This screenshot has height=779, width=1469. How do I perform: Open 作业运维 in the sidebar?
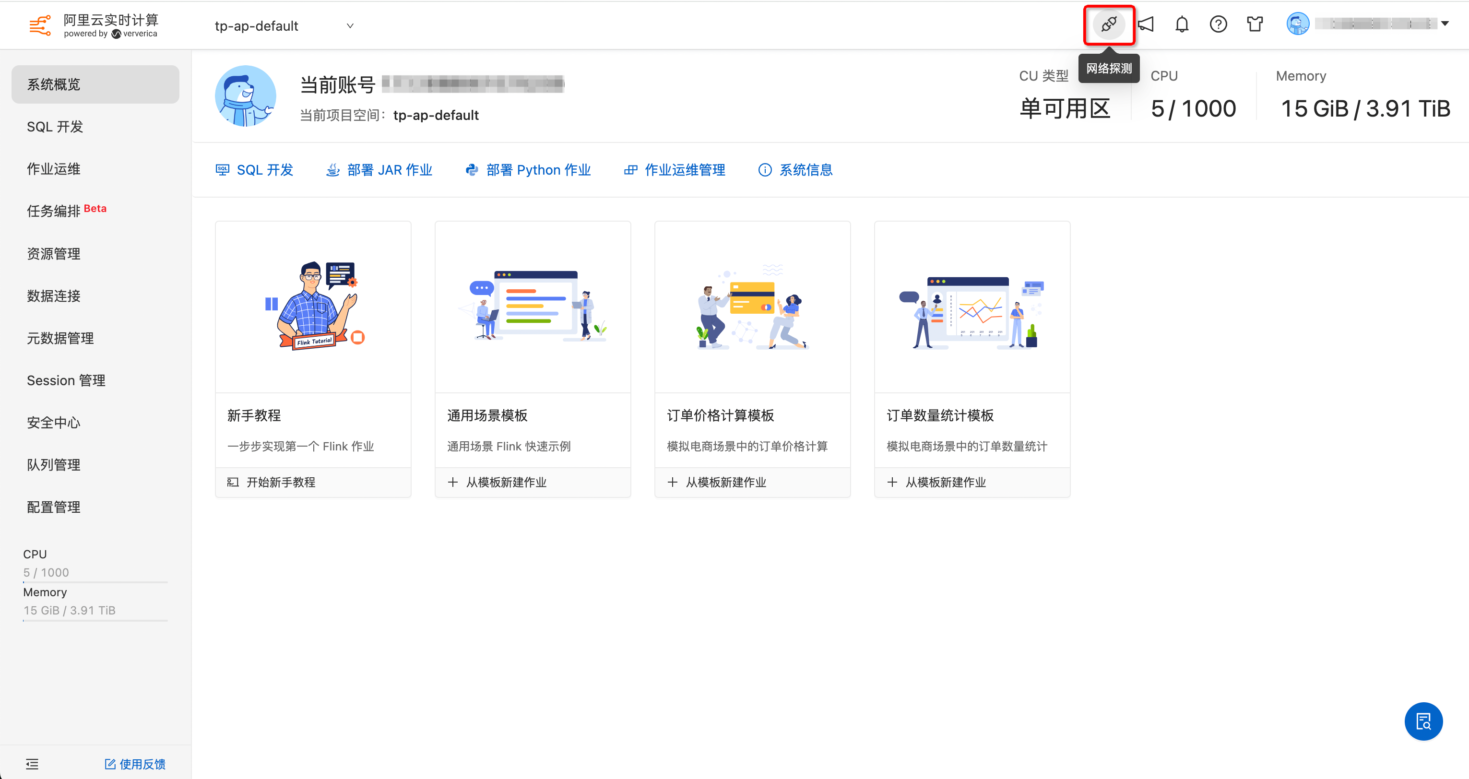pos(54,169)
